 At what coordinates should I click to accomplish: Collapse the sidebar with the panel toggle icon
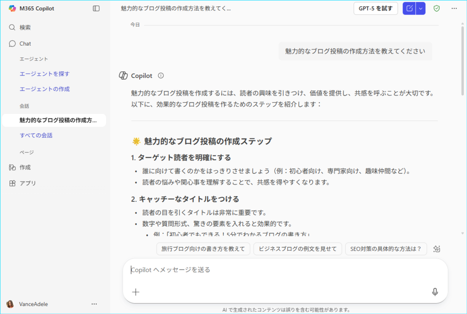pos(96,8)
